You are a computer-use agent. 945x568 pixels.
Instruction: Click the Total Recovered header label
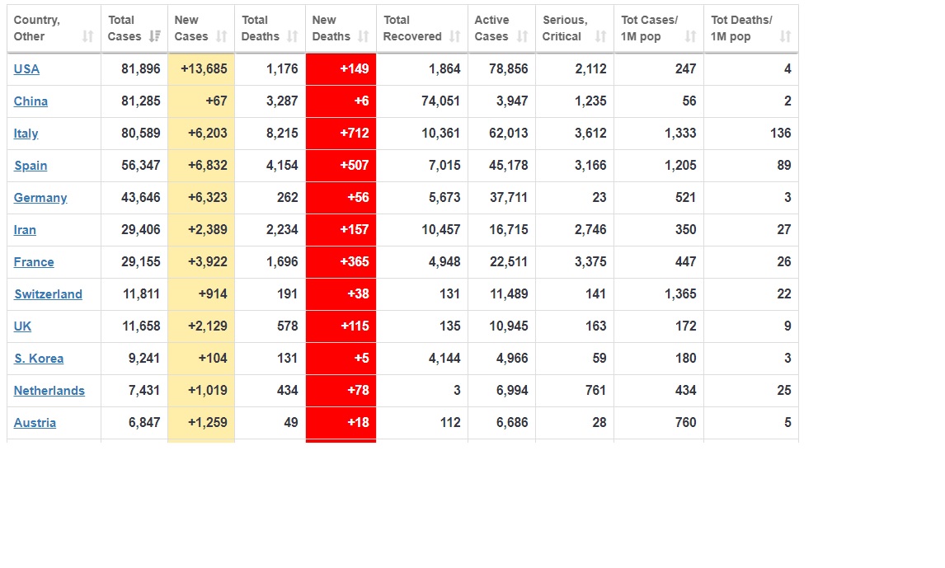[412, 28]
